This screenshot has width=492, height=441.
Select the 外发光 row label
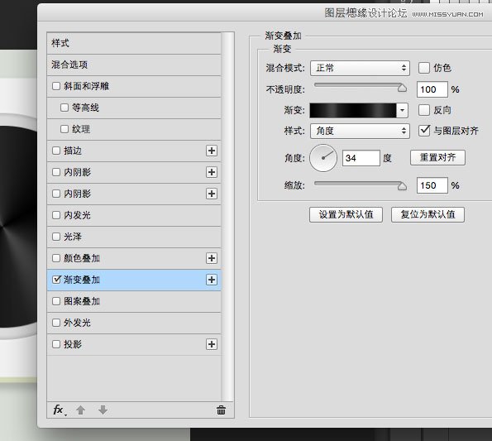[x=77, y=323]
